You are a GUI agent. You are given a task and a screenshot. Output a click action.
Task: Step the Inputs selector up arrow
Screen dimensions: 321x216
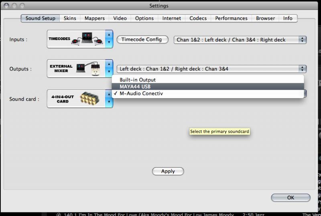coord(109,36)
